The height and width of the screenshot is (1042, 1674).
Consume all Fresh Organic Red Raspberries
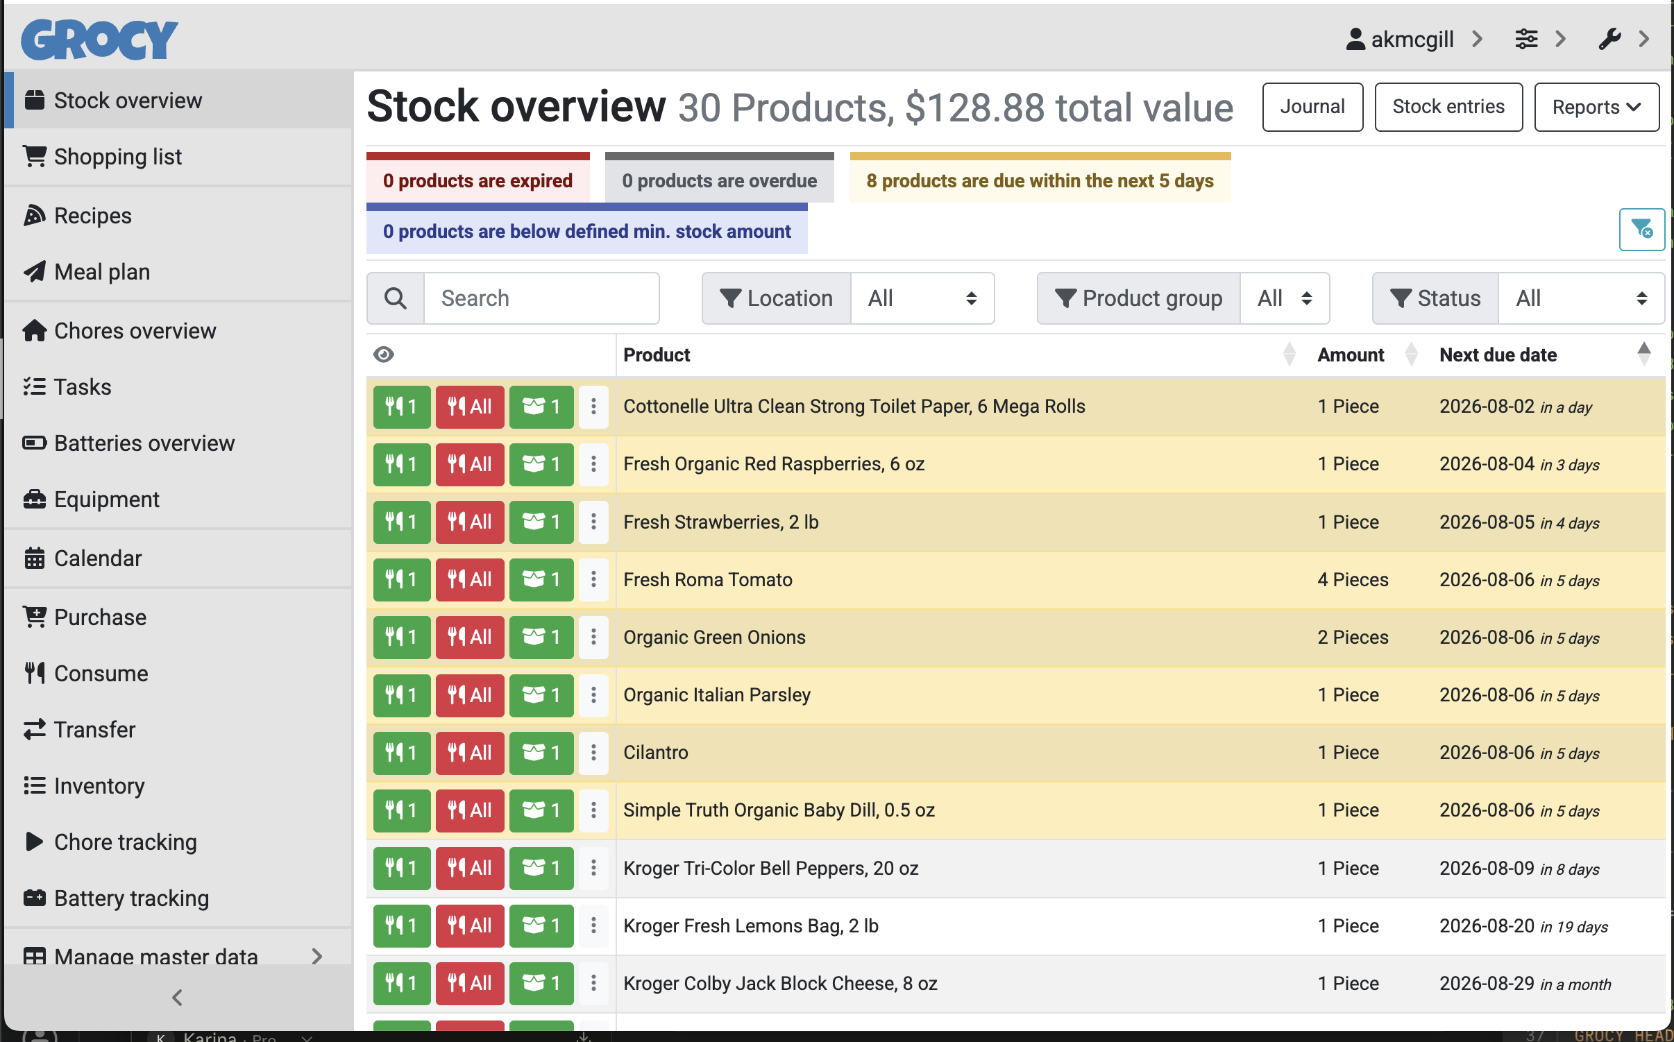click(470, 464)
